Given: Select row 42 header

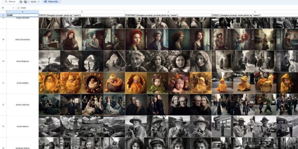Looking at the screenshot, I should pos(3,105).
